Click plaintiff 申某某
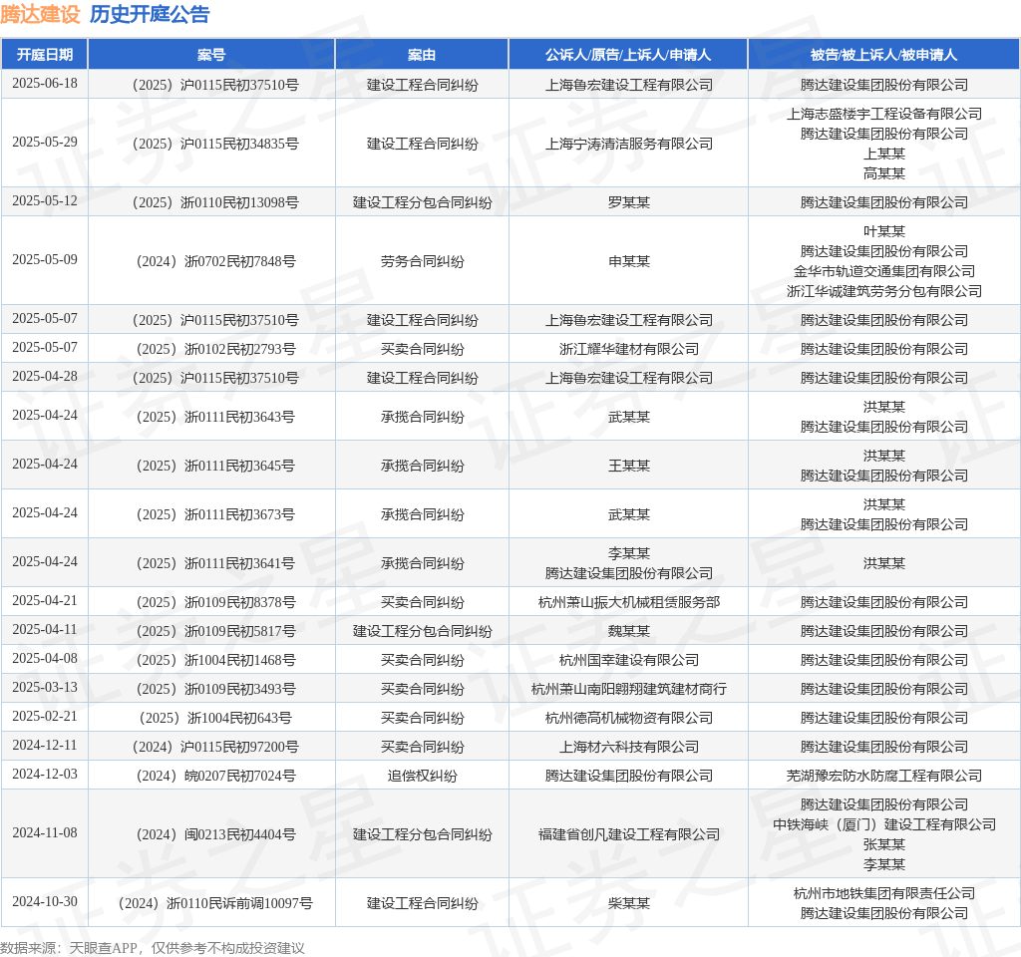Screen dimensions: 1021x957 click(629, 261)
